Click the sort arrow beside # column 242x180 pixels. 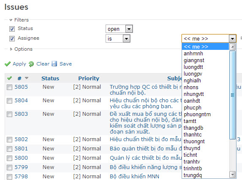click(27, 78)
